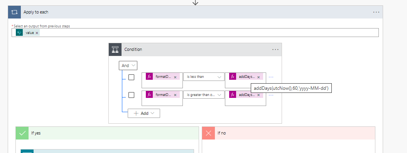
Task: Click the 'Select an output from previous steps' label
Action: 42,26
